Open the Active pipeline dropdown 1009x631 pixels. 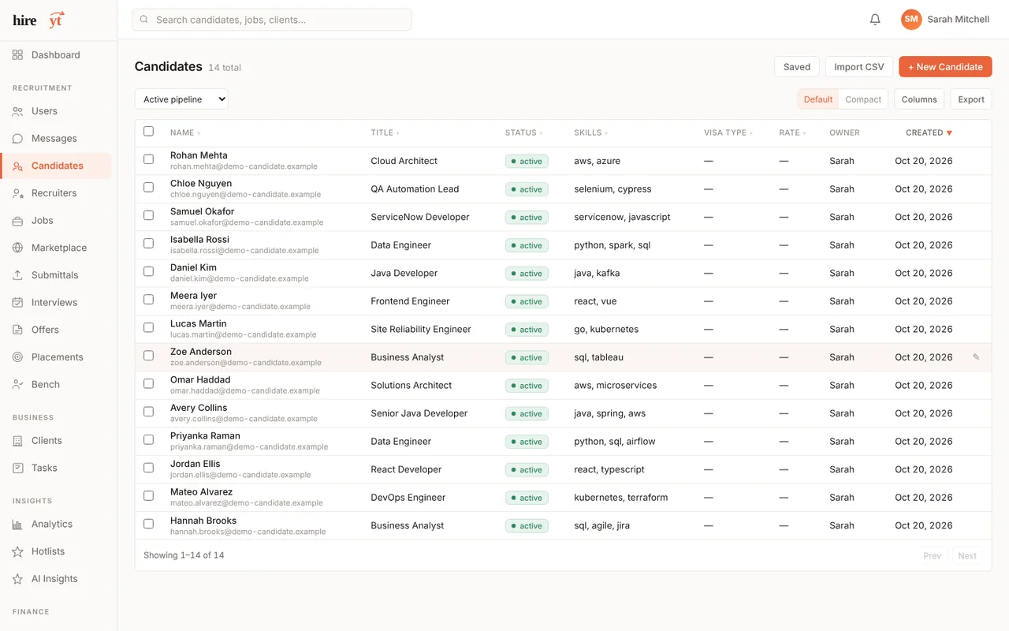pos(181,99)
